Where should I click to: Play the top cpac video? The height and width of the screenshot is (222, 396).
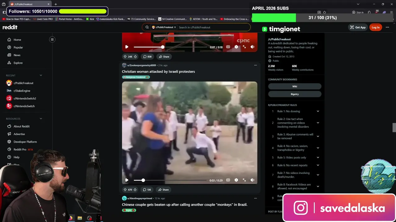(127, 47)
